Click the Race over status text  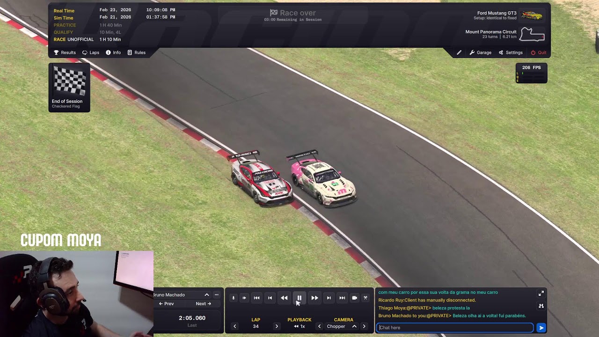click(292, 13)
